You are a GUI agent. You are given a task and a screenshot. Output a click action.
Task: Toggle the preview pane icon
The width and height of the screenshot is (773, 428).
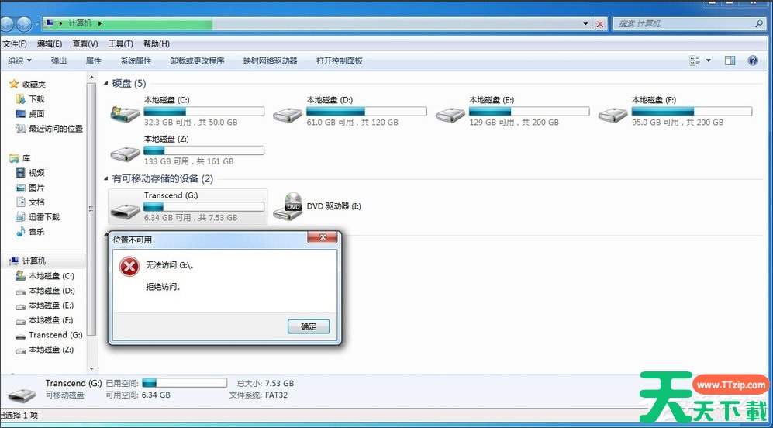730,60
